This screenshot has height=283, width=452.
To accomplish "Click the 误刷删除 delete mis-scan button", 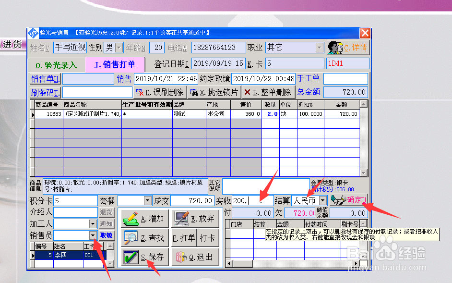I will (x=160, y=92).
